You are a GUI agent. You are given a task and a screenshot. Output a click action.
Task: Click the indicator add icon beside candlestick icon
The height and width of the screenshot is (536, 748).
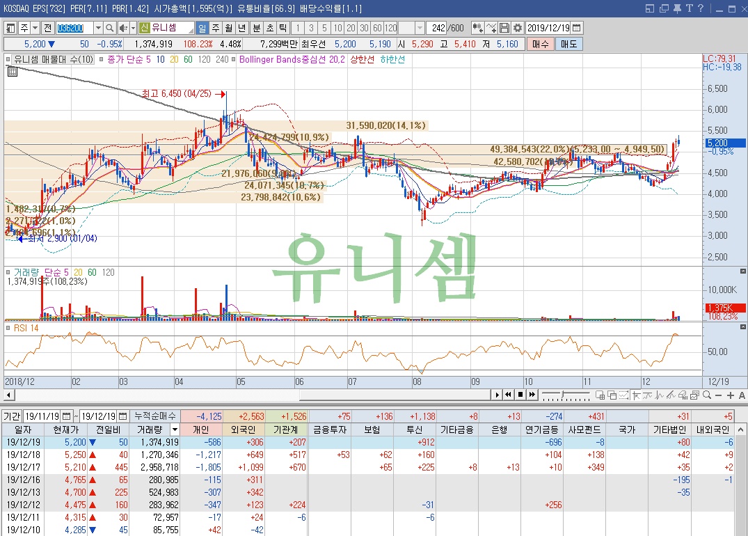pyautogui.click(x=491, y=28)
